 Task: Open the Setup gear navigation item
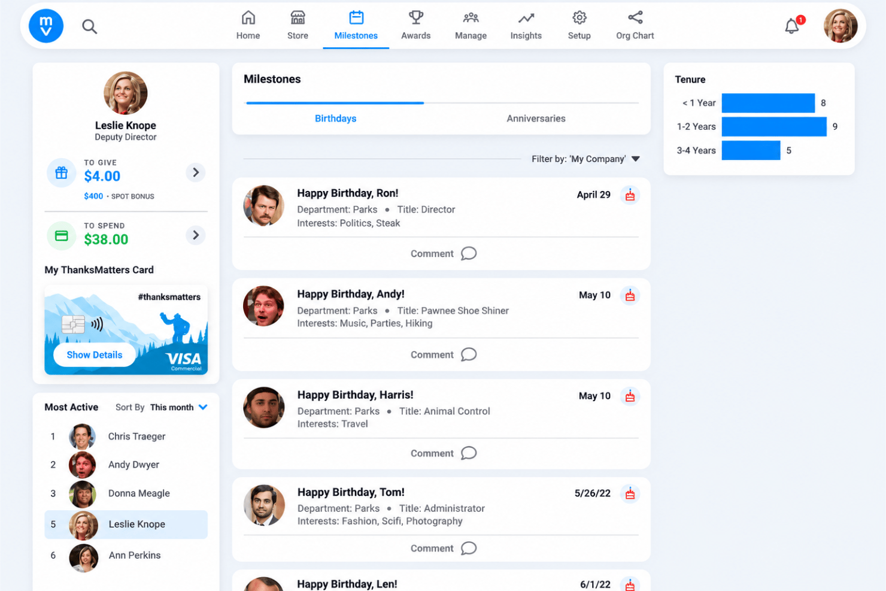pyautogui.click(x=579, y=26)
